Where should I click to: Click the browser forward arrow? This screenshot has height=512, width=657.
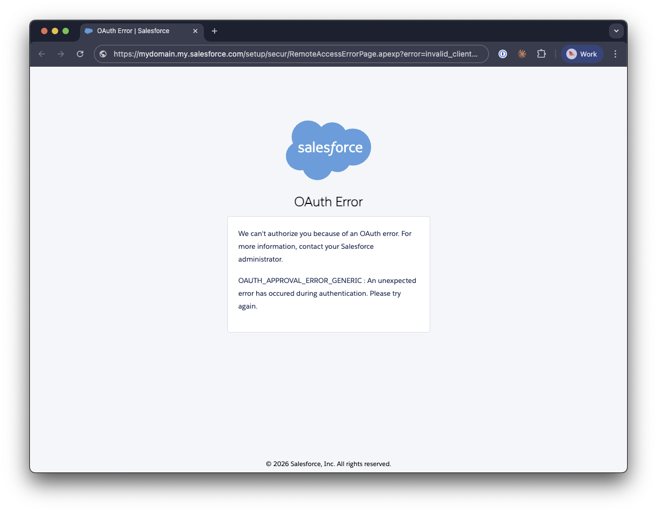pyautogui.click(x=61, y=54)
